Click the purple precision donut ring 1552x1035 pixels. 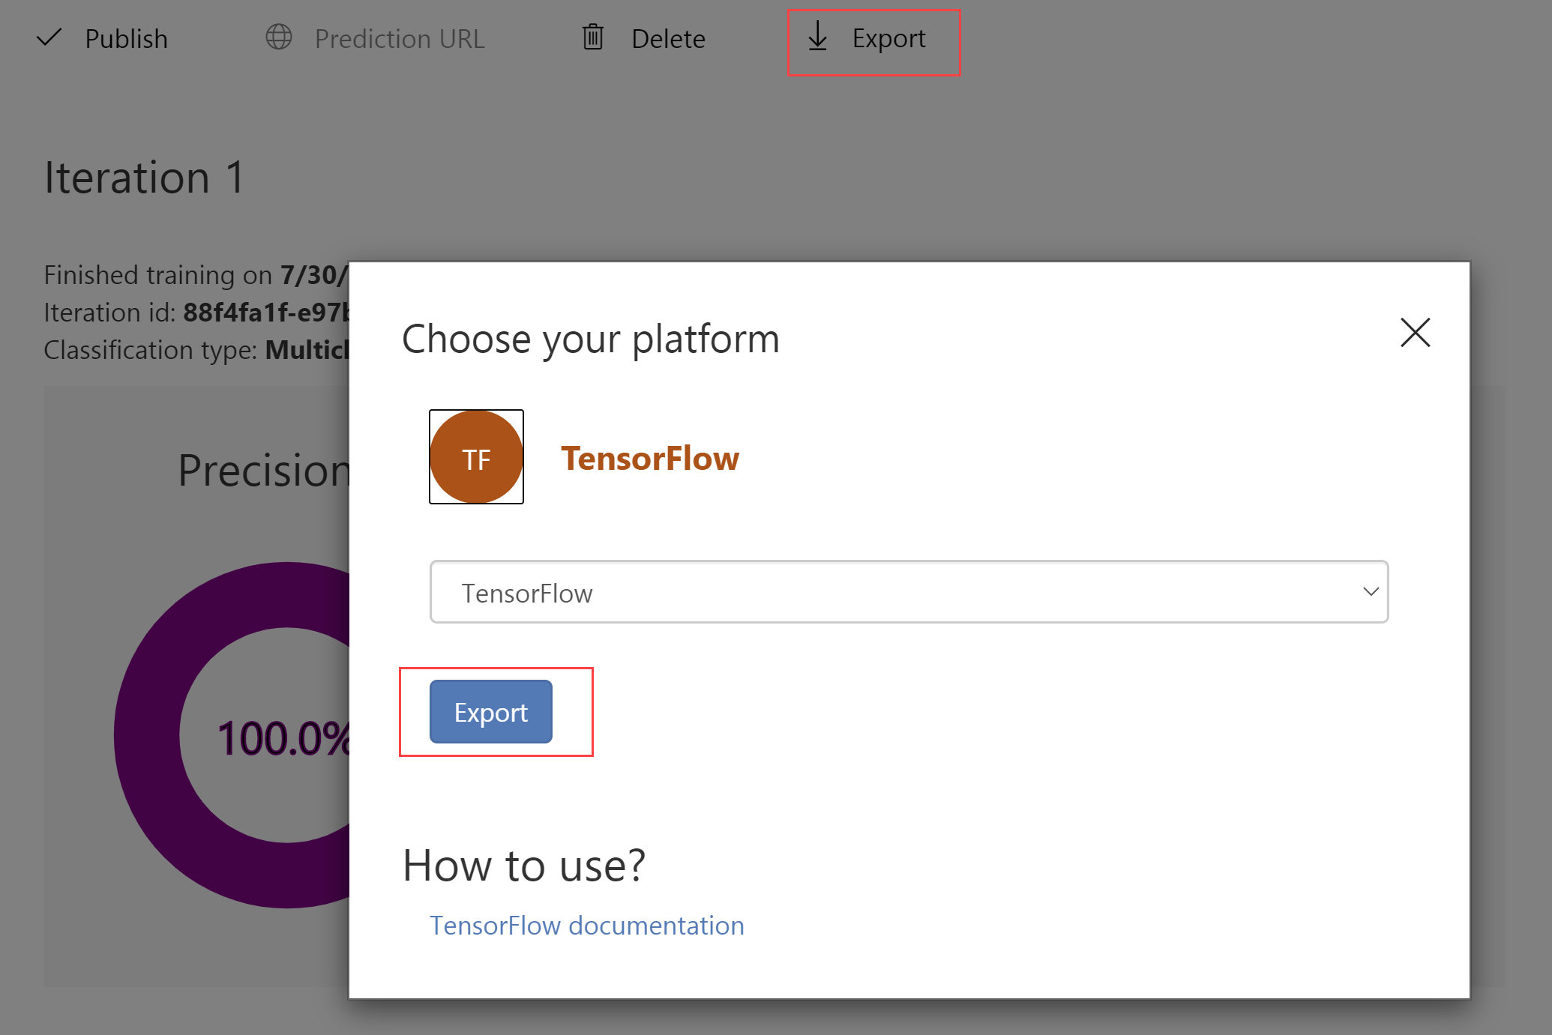click(x=146, y=734)
